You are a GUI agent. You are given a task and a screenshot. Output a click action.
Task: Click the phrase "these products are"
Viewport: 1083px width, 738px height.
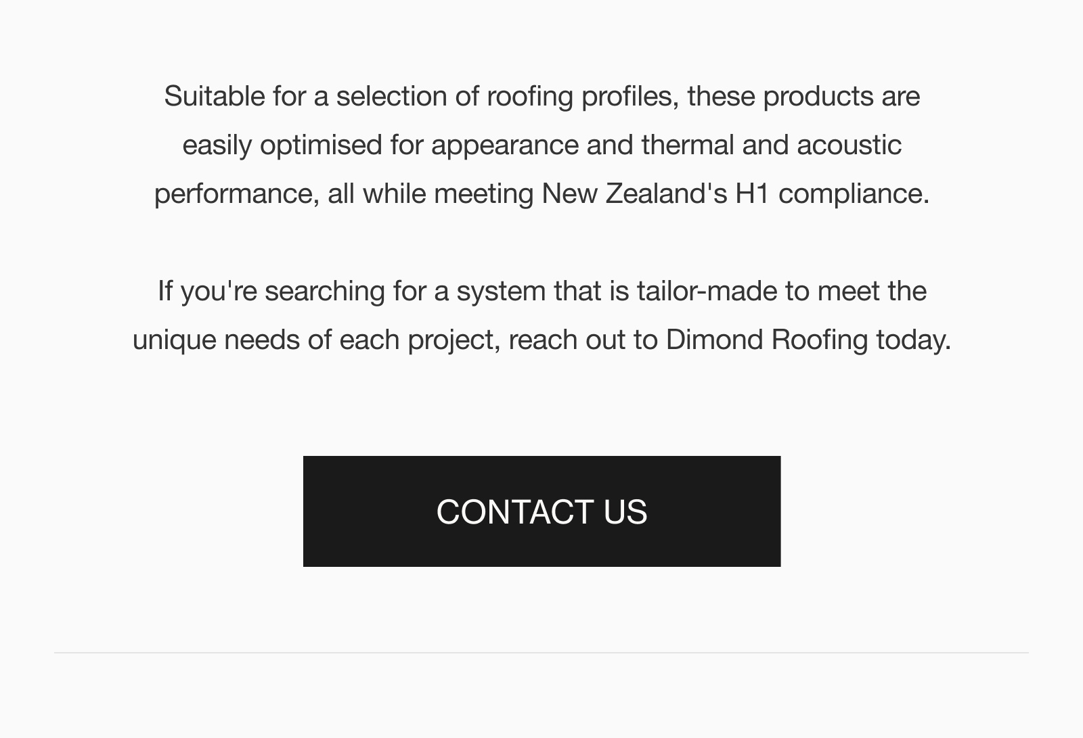(803, 97)
